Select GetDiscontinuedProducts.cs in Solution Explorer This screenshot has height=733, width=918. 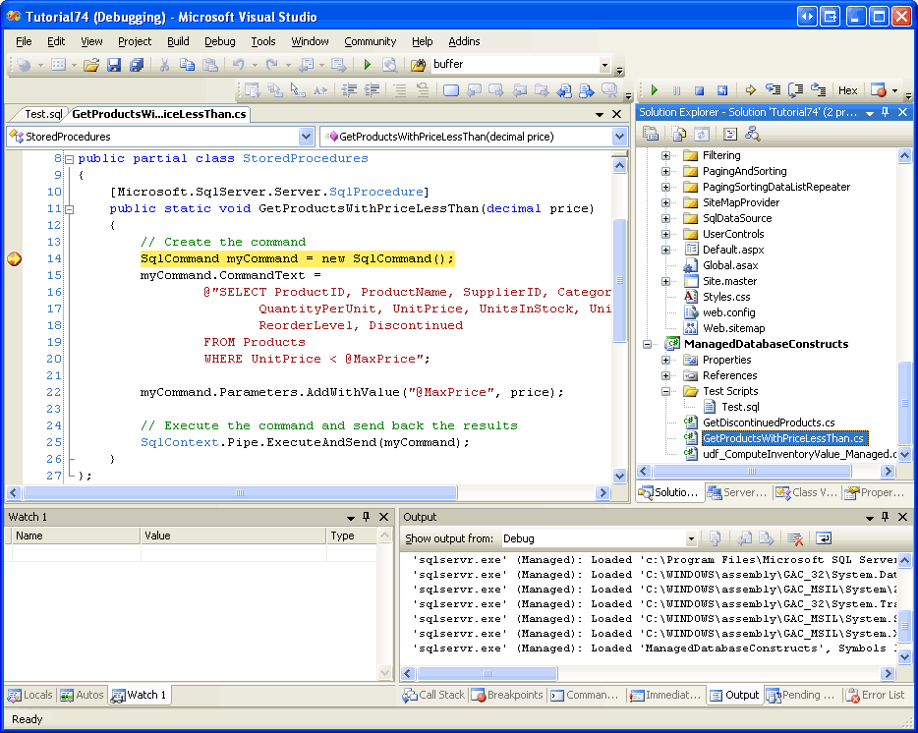click(768, 423)
